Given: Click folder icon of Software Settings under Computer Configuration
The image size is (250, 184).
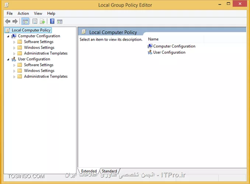Looking at the screenshot, I should tap(20, 42).
